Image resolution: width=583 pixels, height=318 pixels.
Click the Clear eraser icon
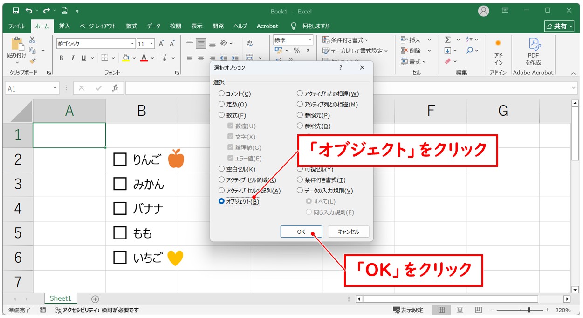(x=448, y=61)
